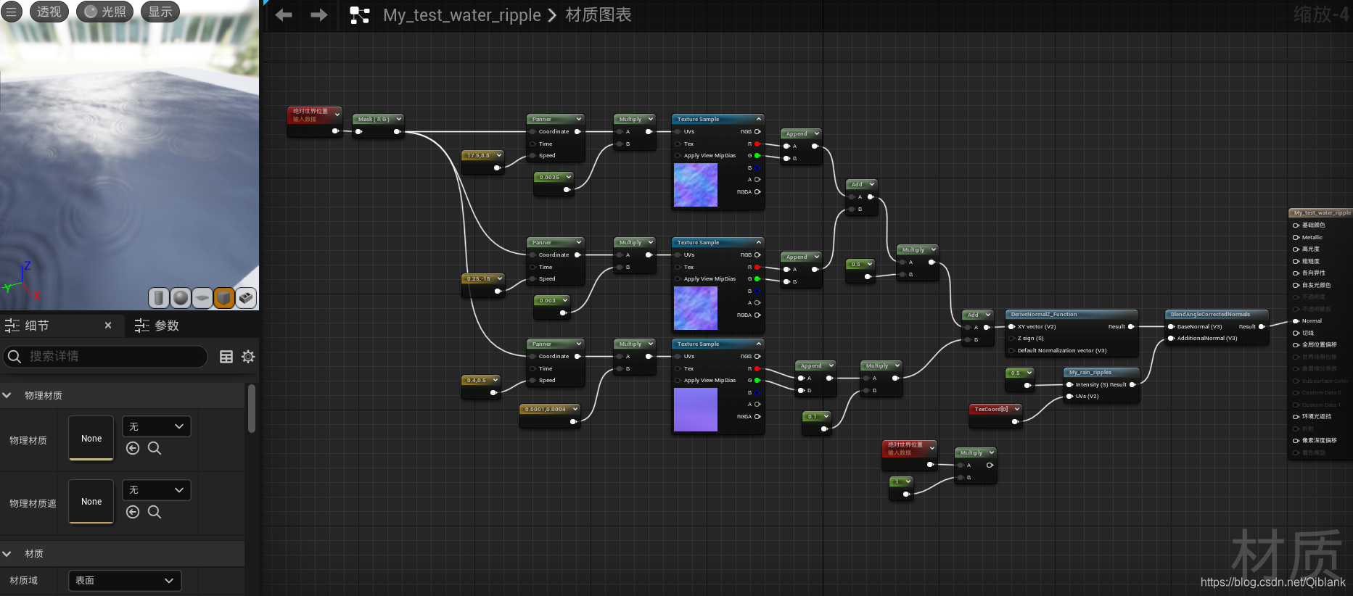1353x596 pixels.
Task: Collapse the bottom Texture Sample node
Action: [759, 344]
